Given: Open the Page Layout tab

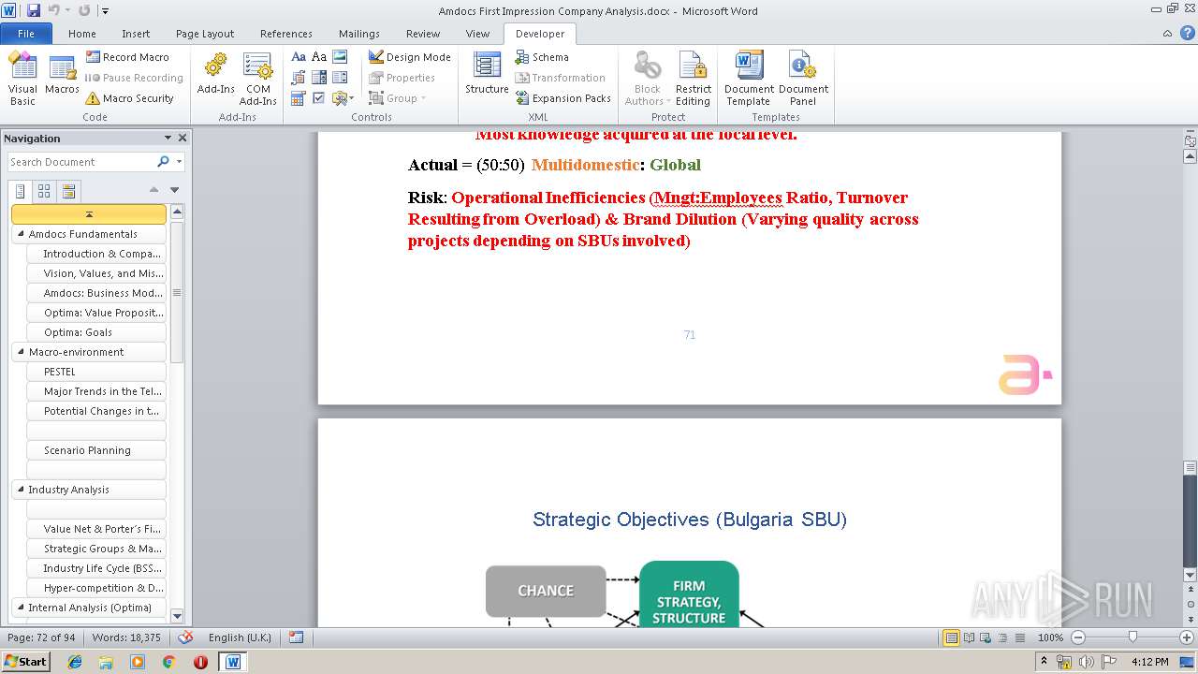Looking at the screenshot, I should (205, 34).
